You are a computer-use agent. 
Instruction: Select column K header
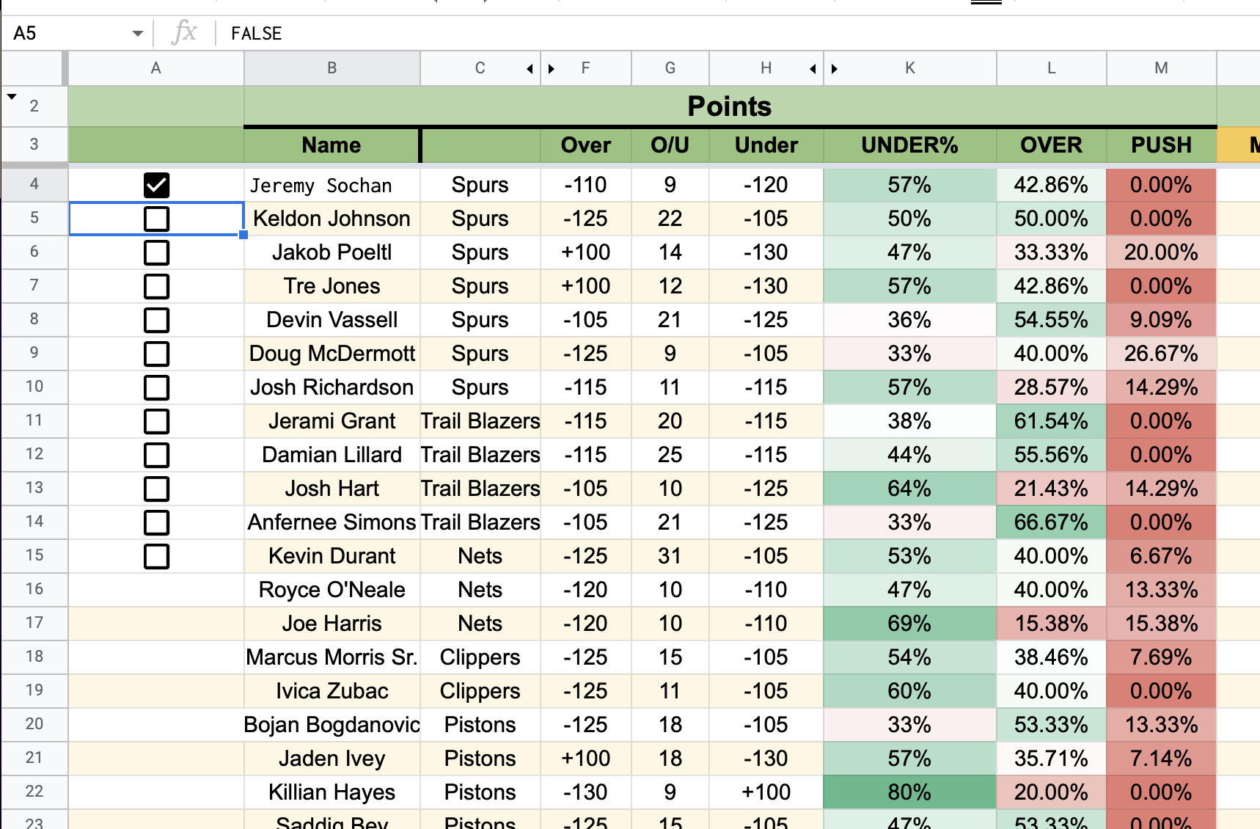click(910, 68)
